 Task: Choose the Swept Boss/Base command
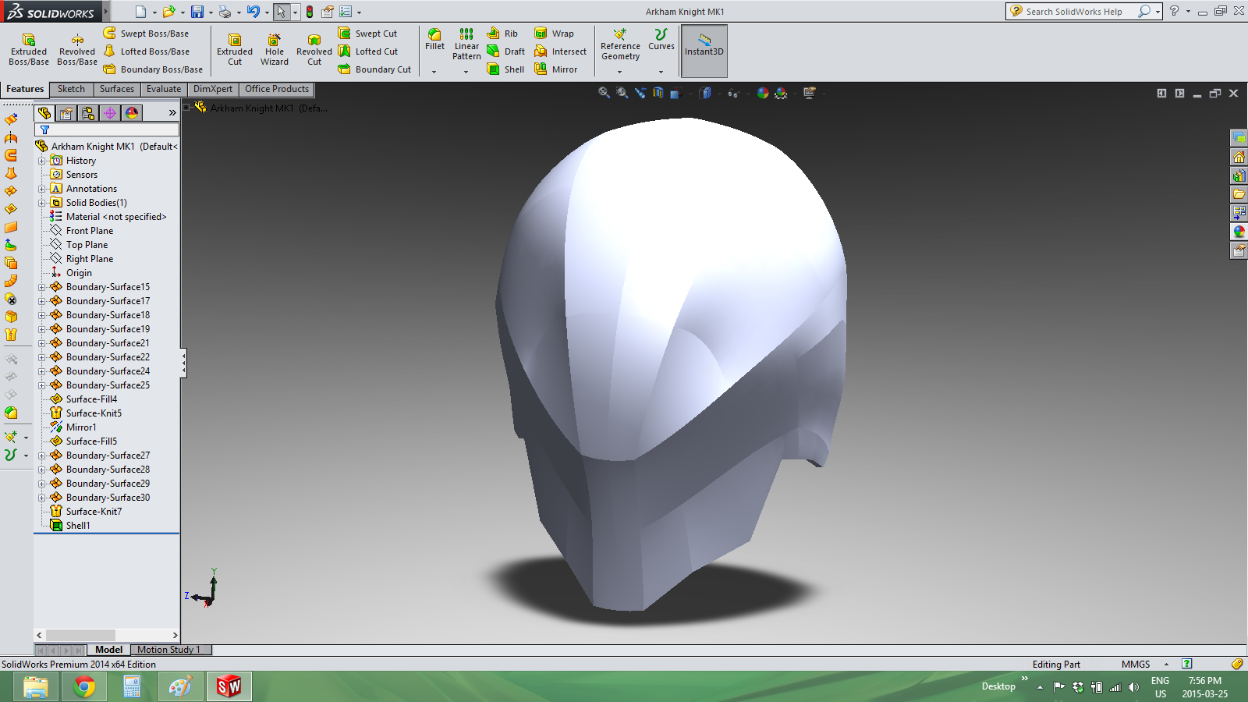(147, 34)
